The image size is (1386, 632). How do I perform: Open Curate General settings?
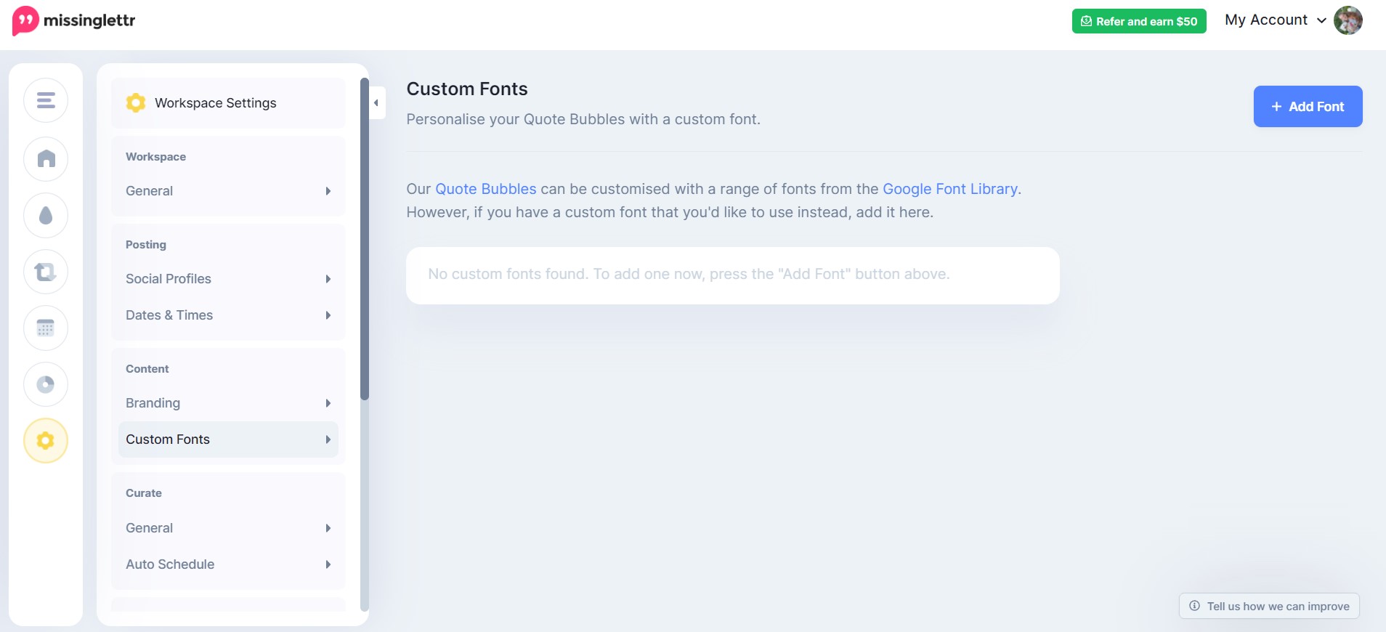pos(228,528)
